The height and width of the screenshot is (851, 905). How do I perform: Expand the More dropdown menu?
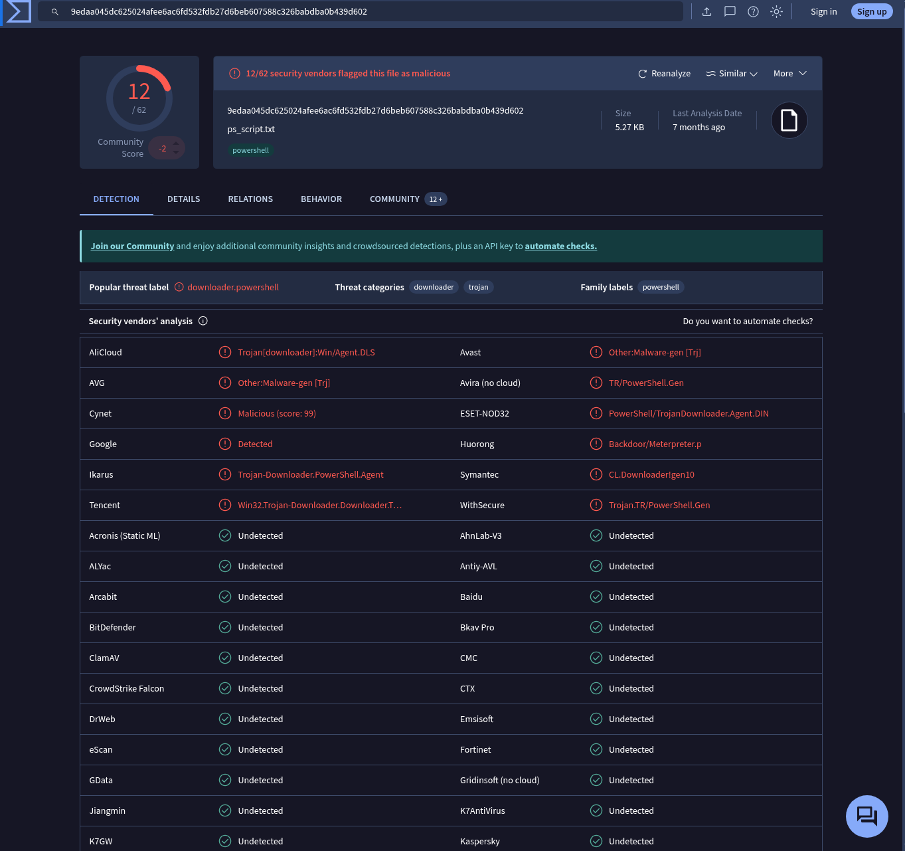pos(790,74)
